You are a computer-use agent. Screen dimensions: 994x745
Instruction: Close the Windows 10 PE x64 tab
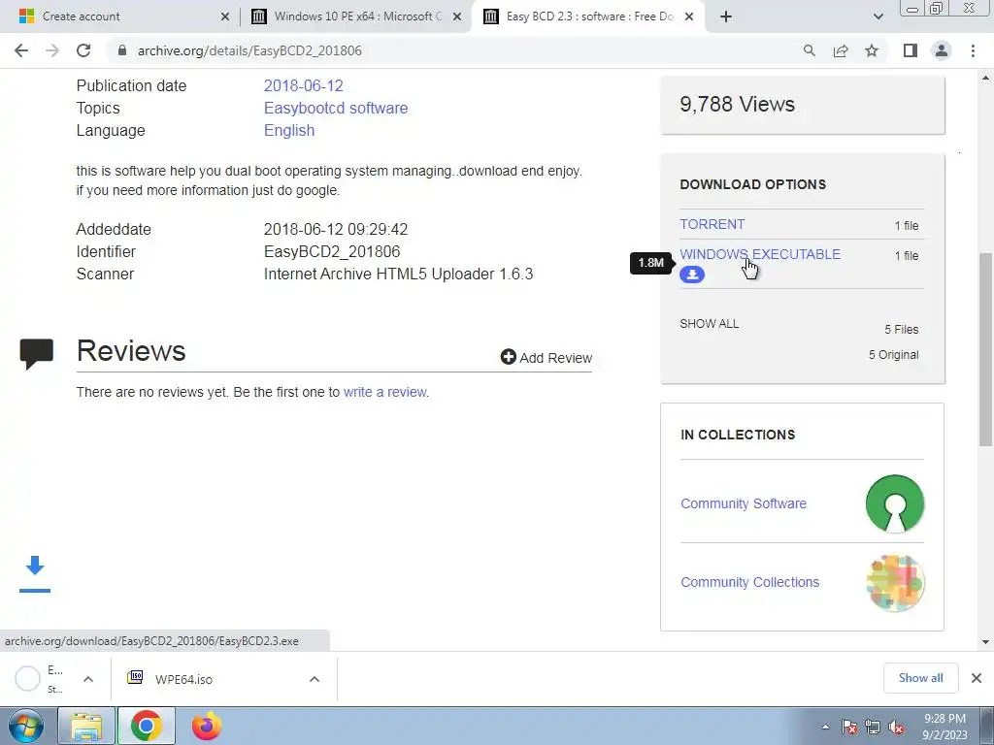[457, 16]
